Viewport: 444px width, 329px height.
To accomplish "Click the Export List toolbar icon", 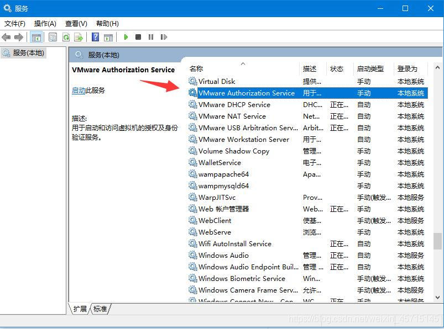I will point(79,37).
